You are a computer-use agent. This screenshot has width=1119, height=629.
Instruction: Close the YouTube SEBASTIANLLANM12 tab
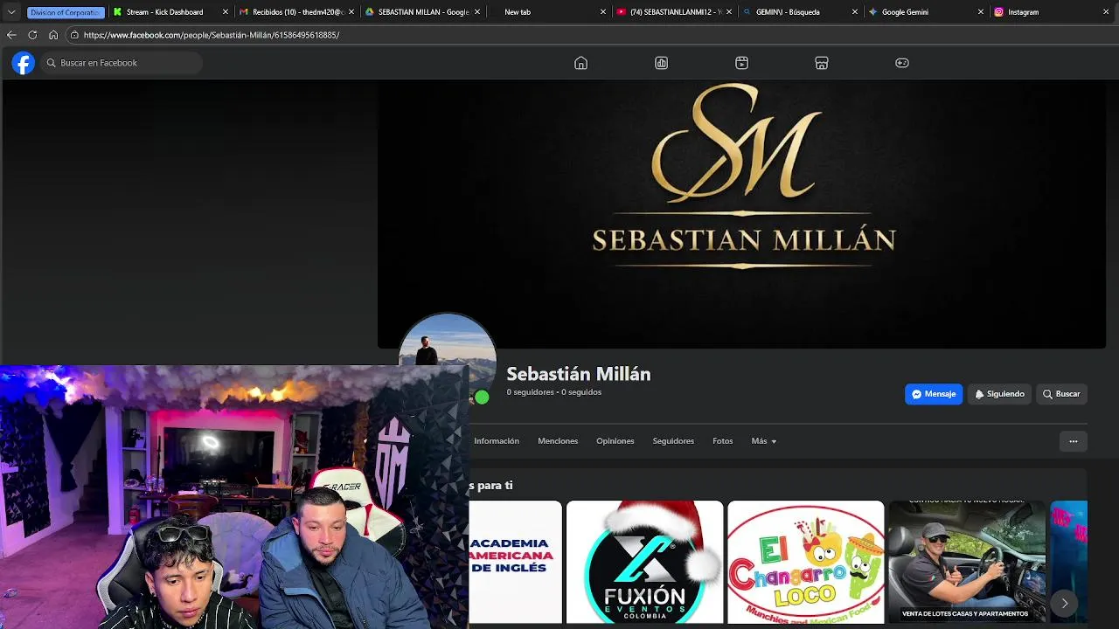click(729, 12)
